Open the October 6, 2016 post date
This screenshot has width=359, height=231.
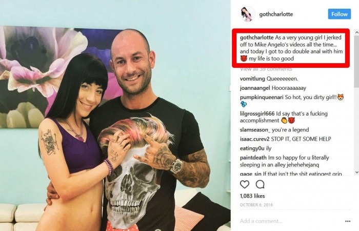(256, 205)
